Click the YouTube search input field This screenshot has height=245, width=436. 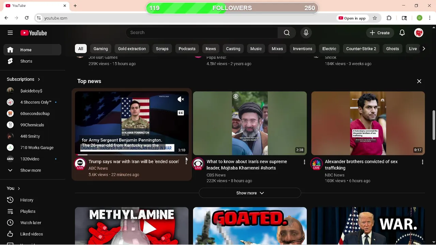coord(202,33)
